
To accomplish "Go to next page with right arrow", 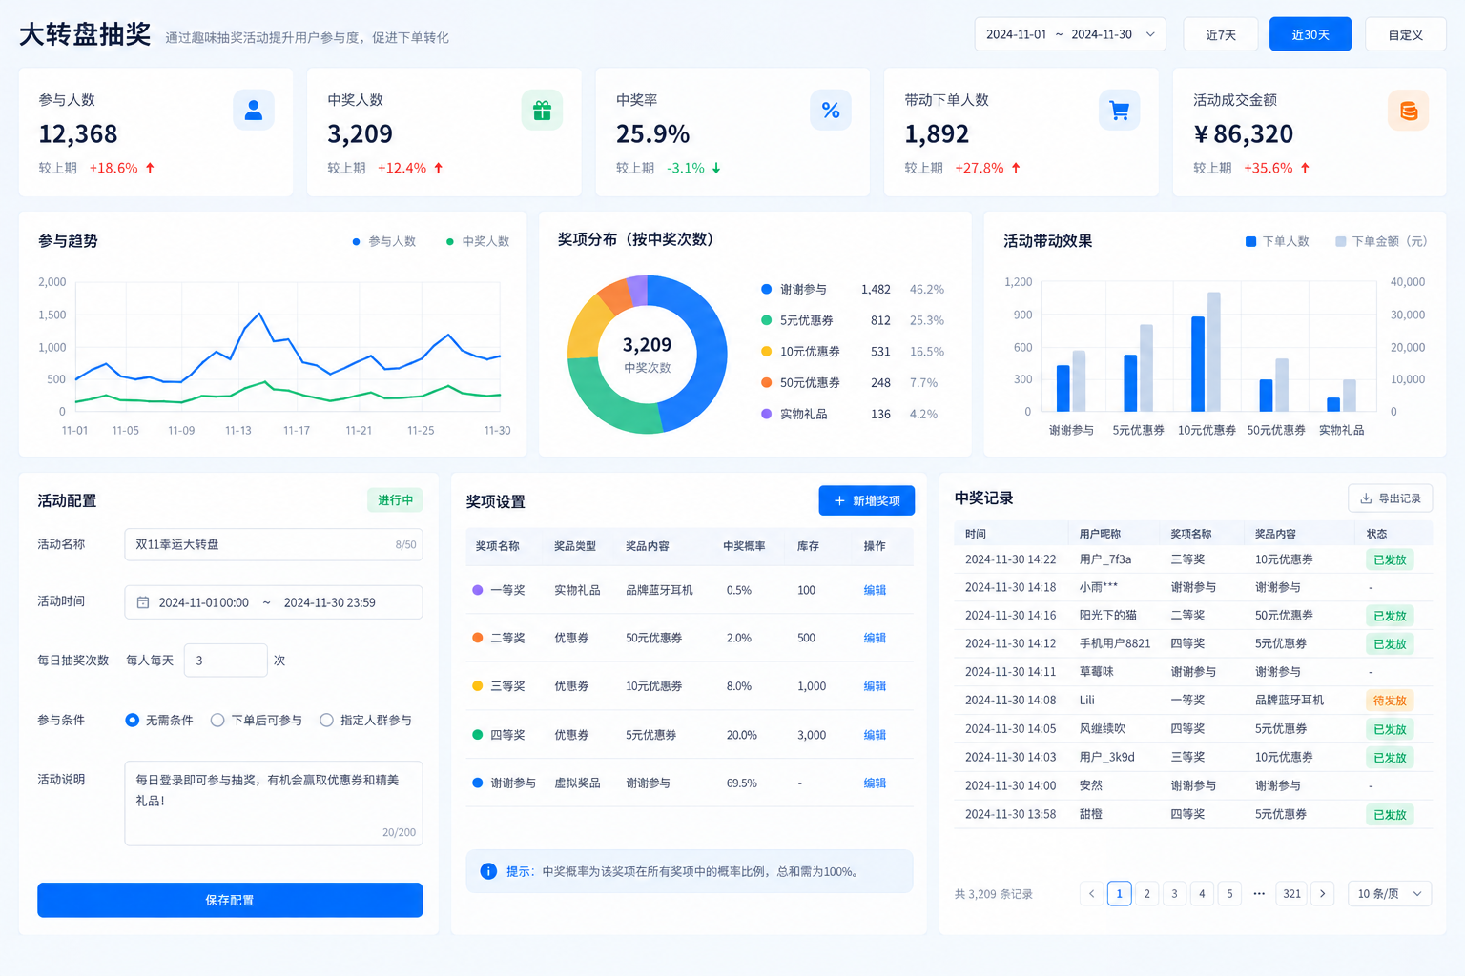I will click(1322, 893).
